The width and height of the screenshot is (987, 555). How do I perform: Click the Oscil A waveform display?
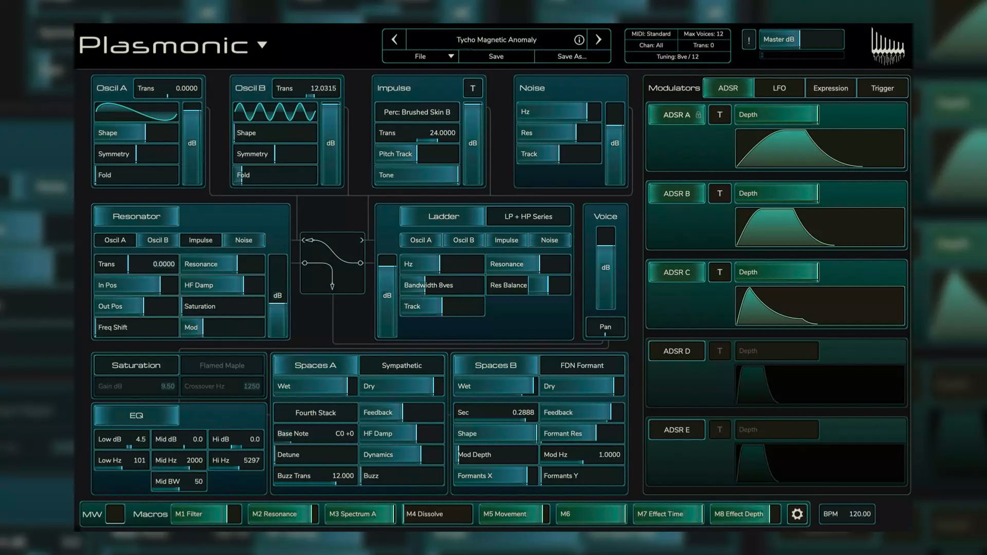click(x=136, y=112)
